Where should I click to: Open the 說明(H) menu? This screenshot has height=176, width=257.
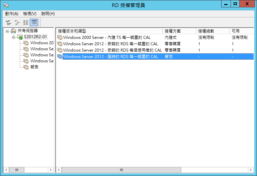pos(48,14)
